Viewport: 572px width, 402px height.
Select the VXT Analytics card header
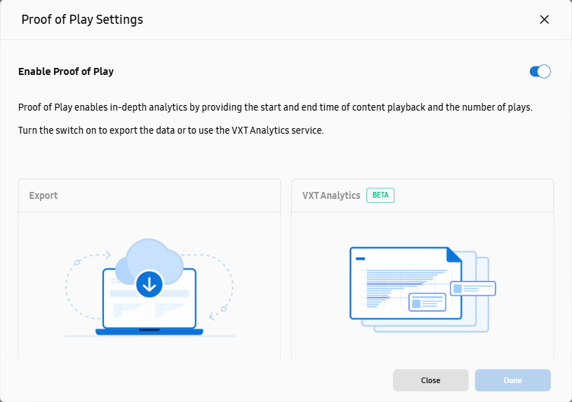click(331, 195)
